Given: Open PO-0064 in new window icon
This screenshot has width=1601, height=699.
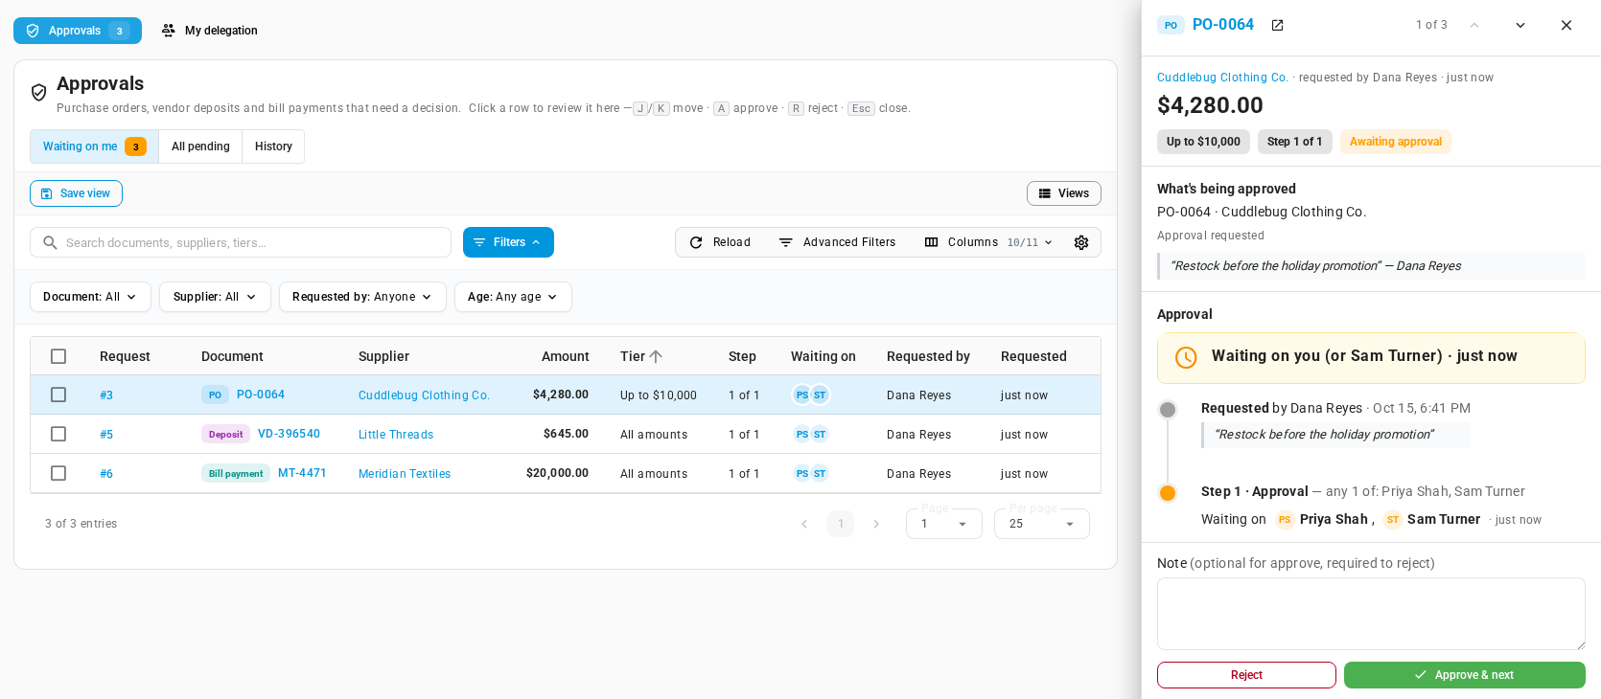Looking at the screenshot, I should [1277, 25].
